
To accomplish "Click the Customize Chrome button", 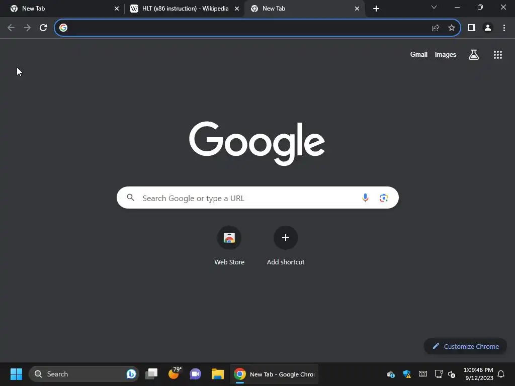I will click(465, 346).
